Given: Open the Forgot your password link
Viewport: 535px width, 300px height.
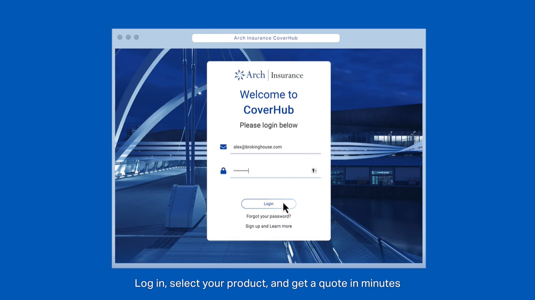Looking at the screenshot, I should [x=268, y=216].
